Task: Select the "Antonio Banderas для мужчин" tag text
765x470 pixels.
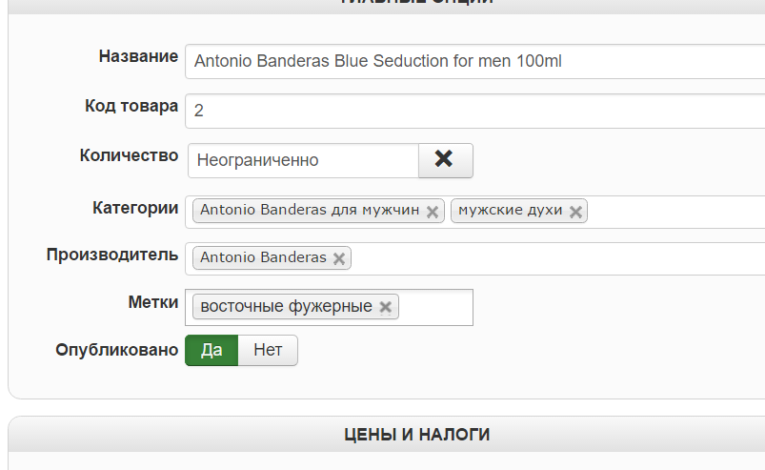Action: pos(309,211)
